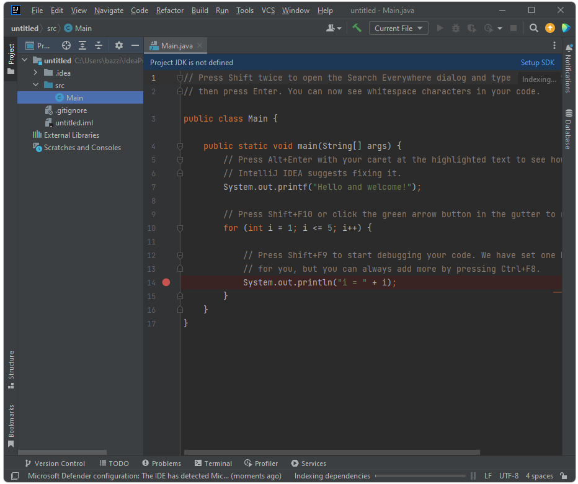
Task: Open the Database tool window
Action: pos(567,130)
